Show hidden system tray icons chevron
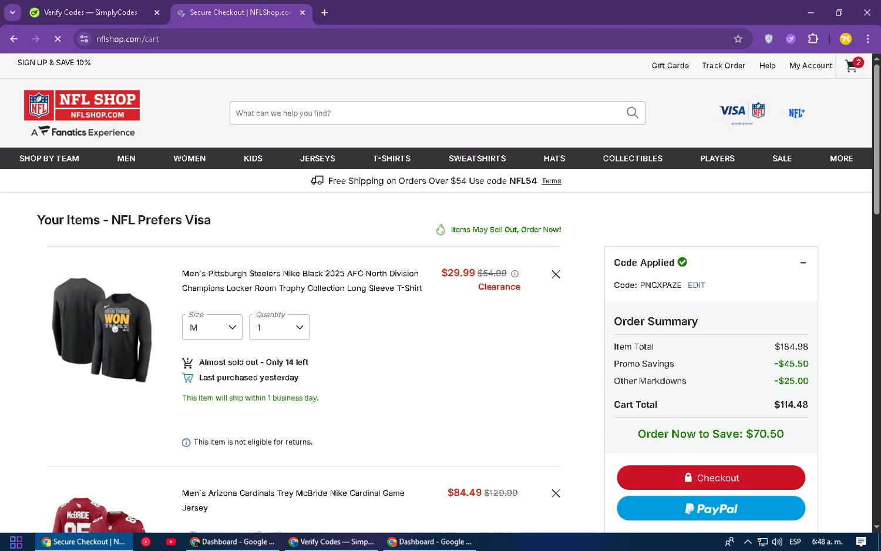Image resolution: width=881 pixels, height=551 pixels. [x=747, y=542]
